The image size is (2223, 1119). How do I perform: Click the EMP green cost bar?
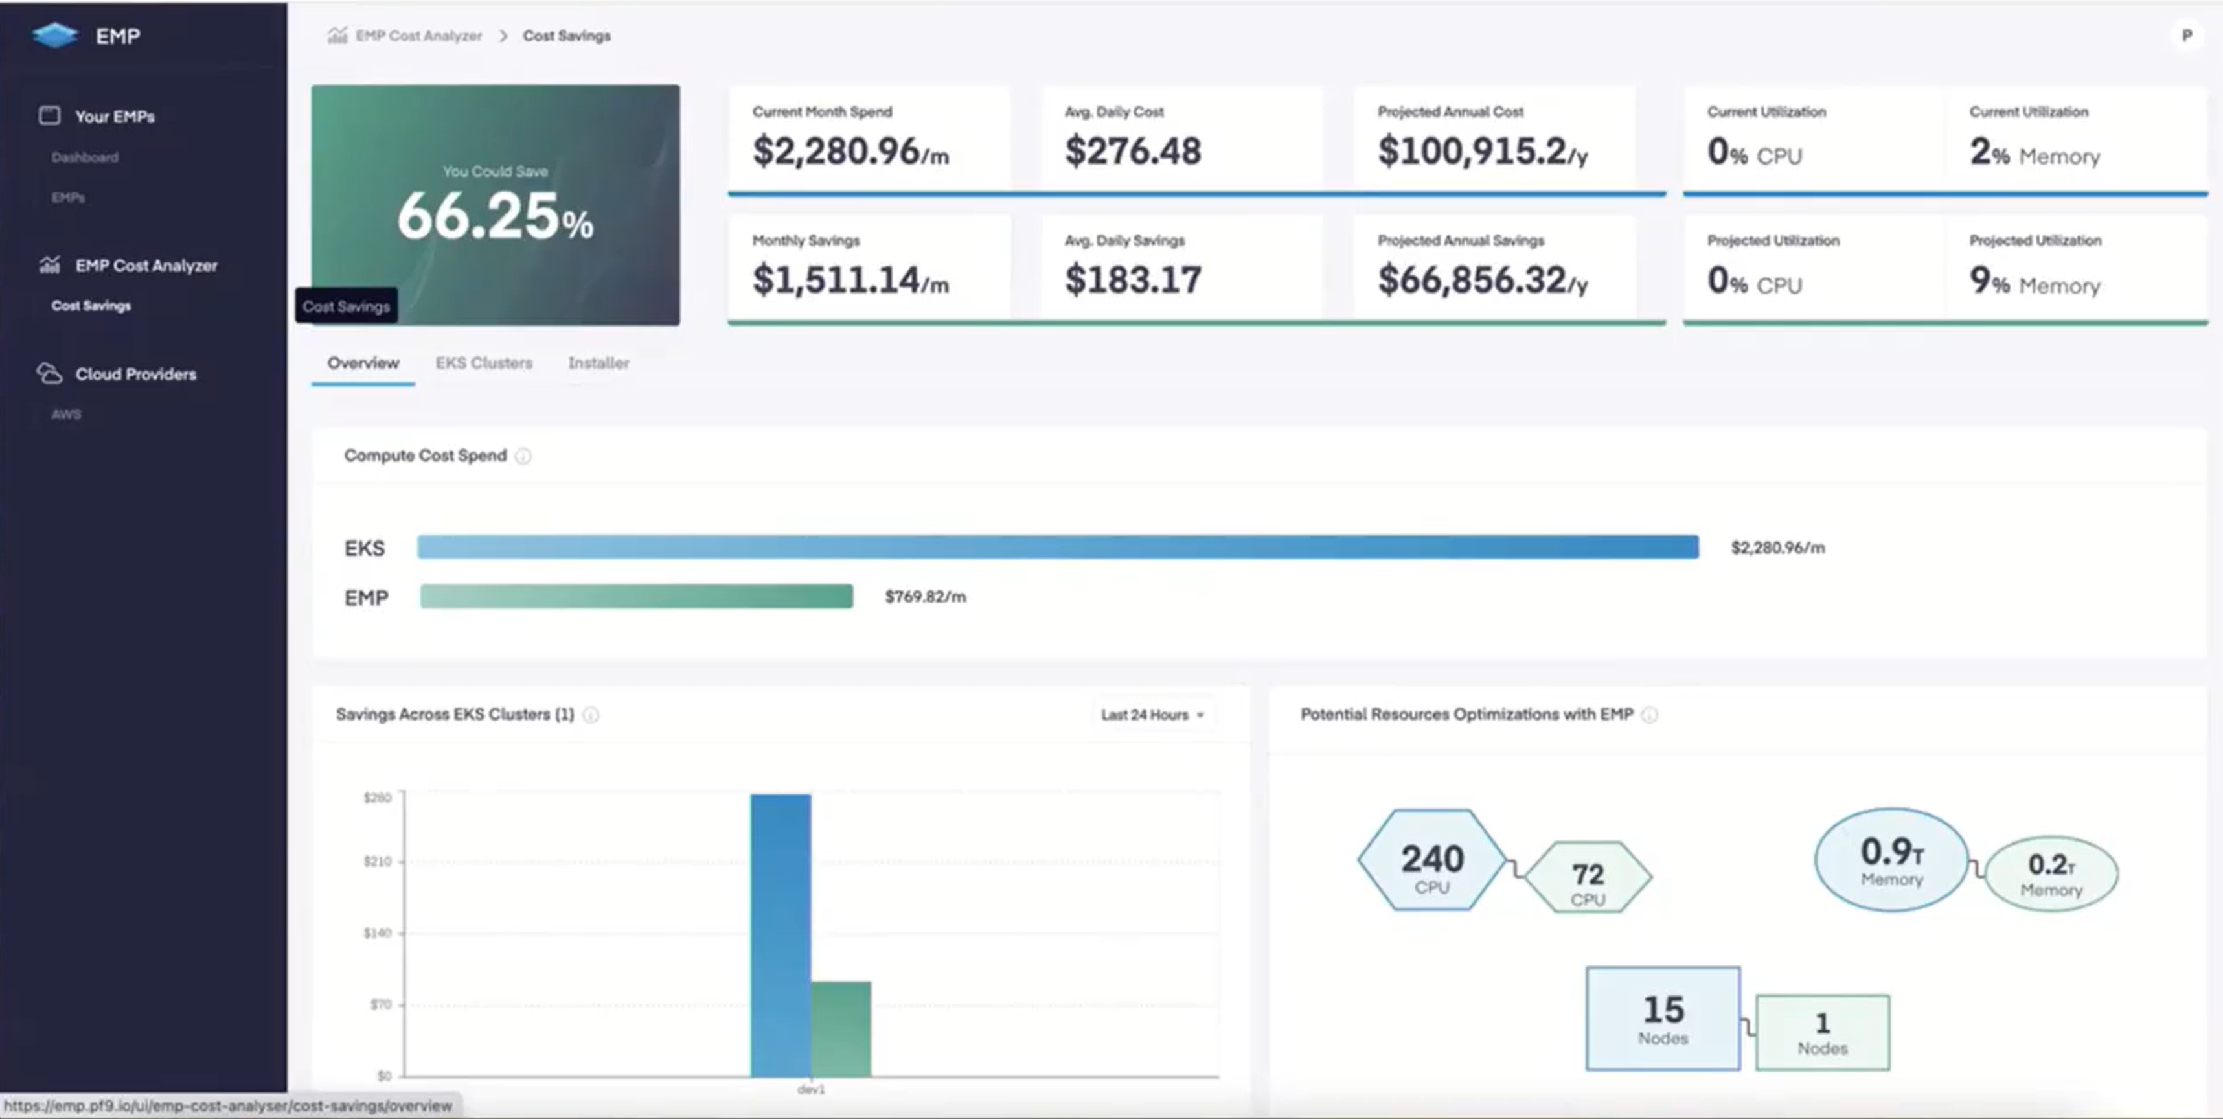(637, 597)
